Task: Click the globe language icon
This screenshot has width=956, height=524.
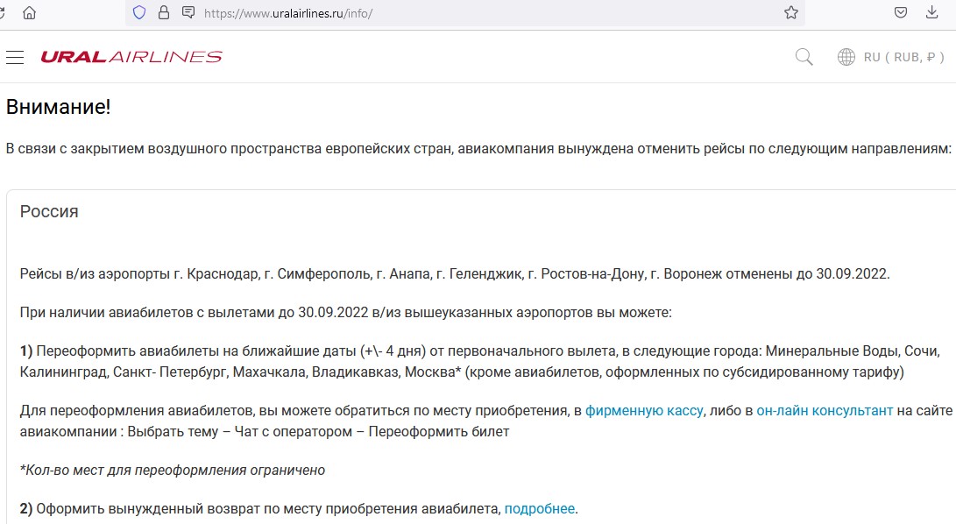Action: tap(846, 57)
